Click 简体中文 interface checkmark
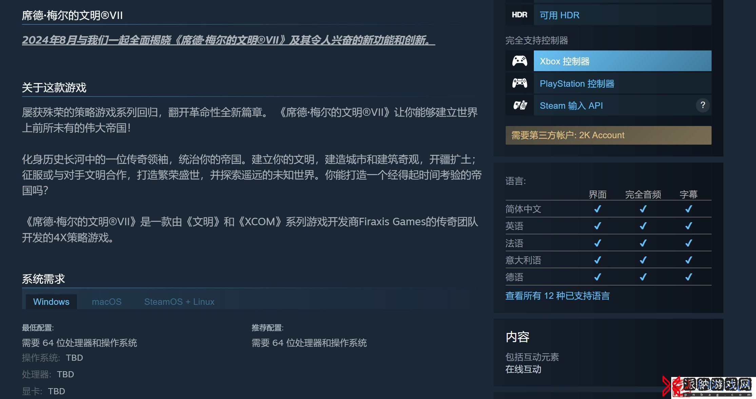This screenshot has width=756, height=399. (598, 209)
